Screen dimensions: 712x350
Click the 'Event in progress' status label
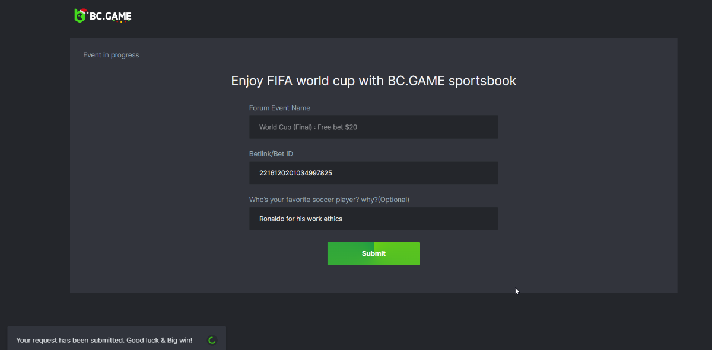(111, 55)
